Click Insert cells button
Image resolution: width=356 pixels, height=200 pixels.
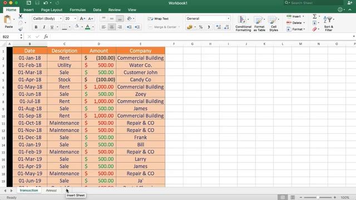[295, 17]
